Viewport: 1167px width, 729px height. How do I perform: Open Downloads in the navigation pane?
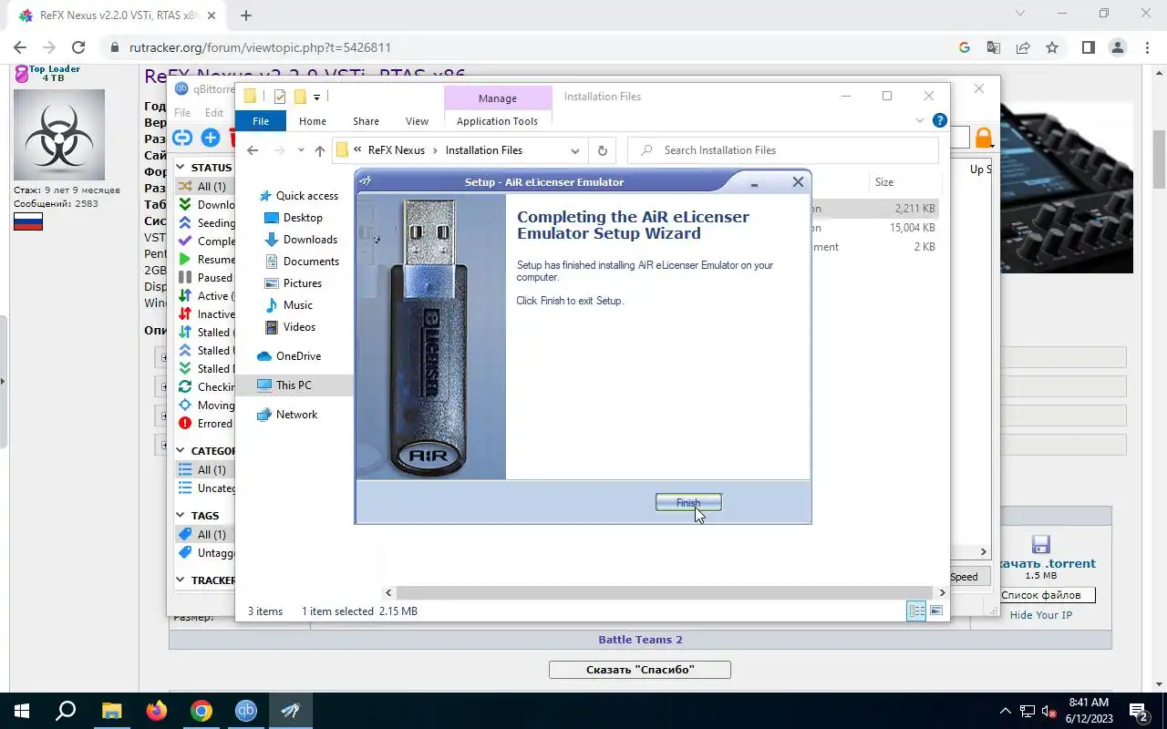pyautogui.click(x=310, y=240)
